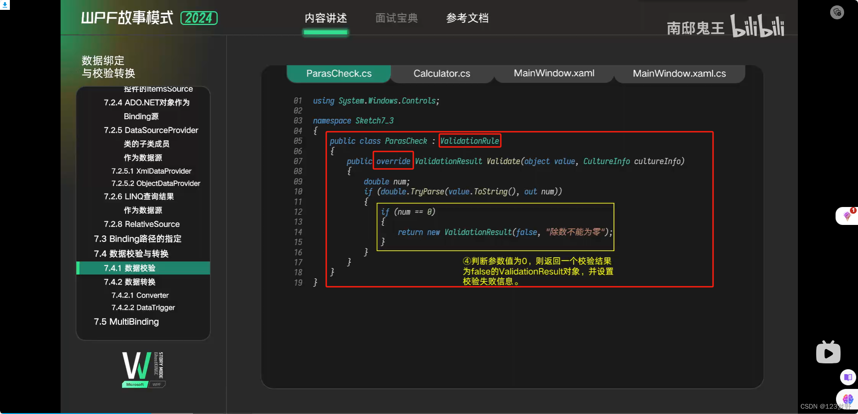Click the yellow annotation ④ text

pyautogui.click(x=538, y=271)
